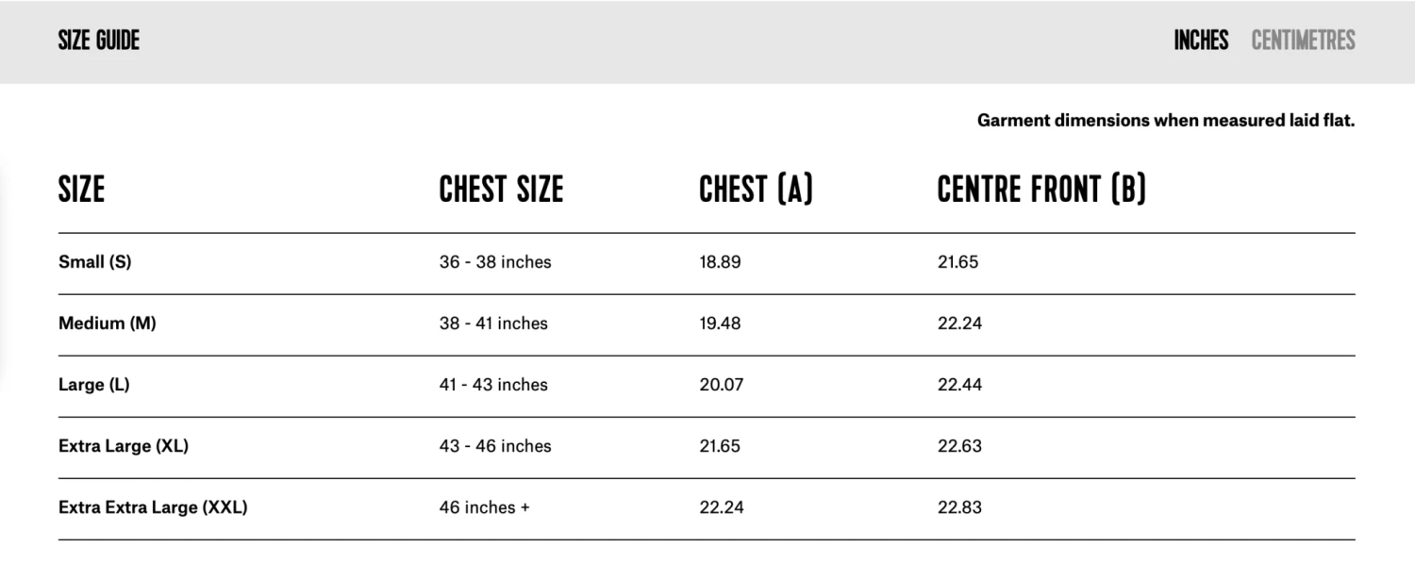1415x564 pixels.
Task: Select the INCHES unit option
Action: [1200, 40]
